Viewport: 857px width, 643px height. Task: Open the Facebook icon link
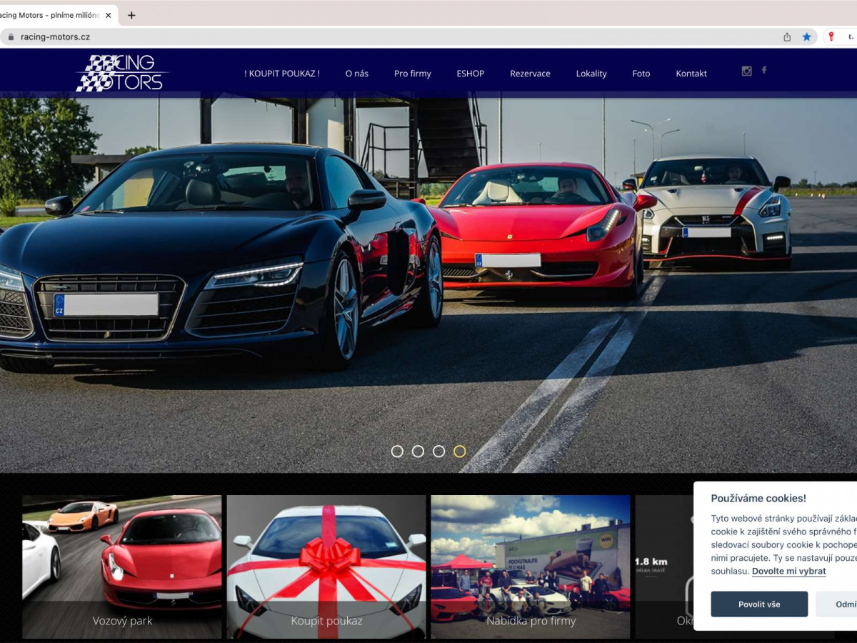coord(764,70)
